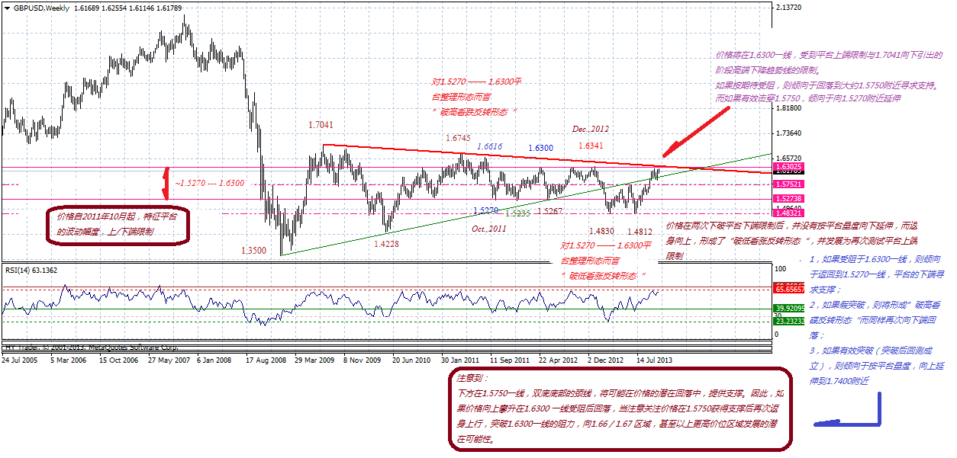Click the 1.73640 price scale value
957x458 pixels.
pos(787,133)
